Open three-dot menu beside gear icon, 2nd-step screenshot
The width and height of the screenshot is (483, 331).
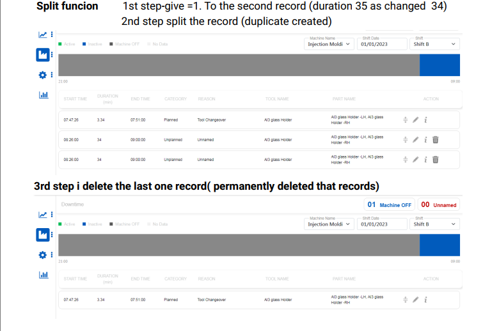pos(52,75)
